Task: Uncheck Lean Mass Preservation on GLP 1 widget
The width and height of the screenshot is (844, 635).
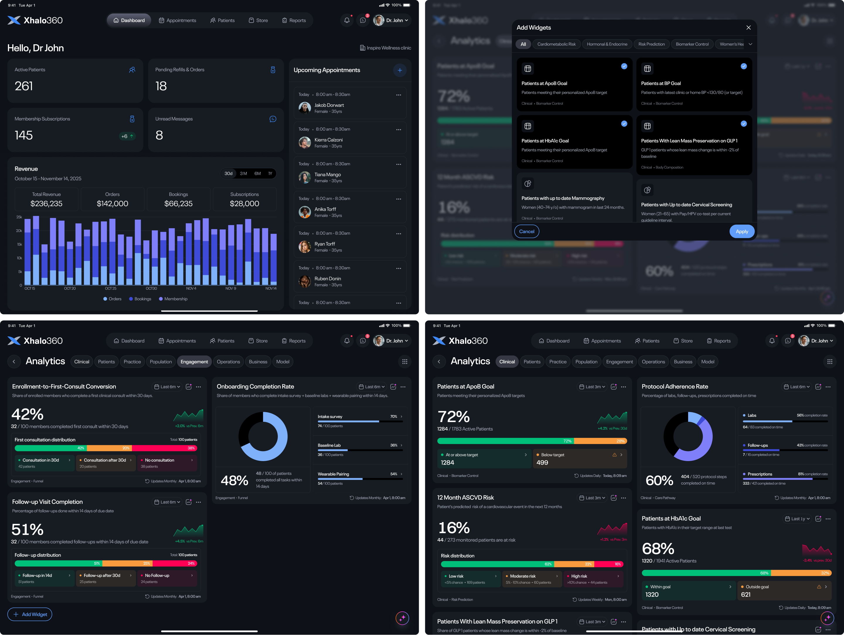Action: [744, 124]
